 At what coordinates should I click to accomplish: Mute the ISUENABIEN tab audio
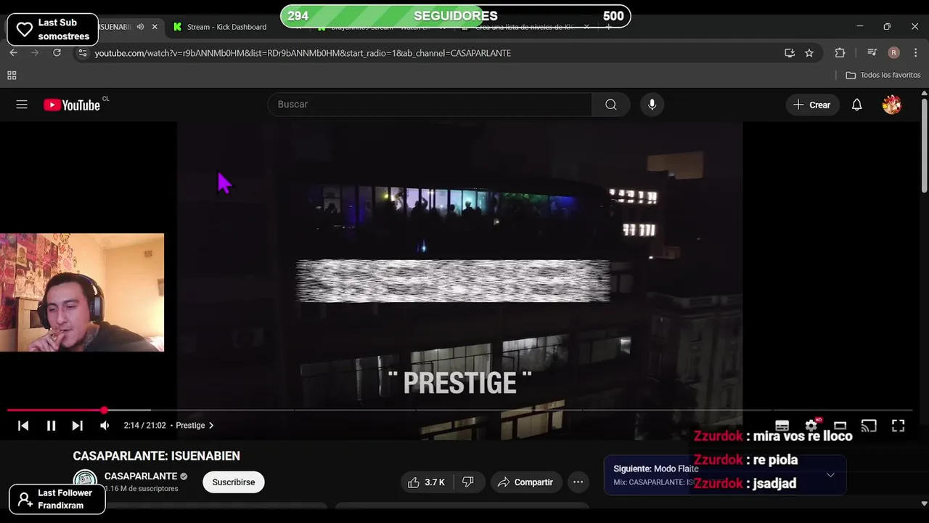(x=140, y=27)
